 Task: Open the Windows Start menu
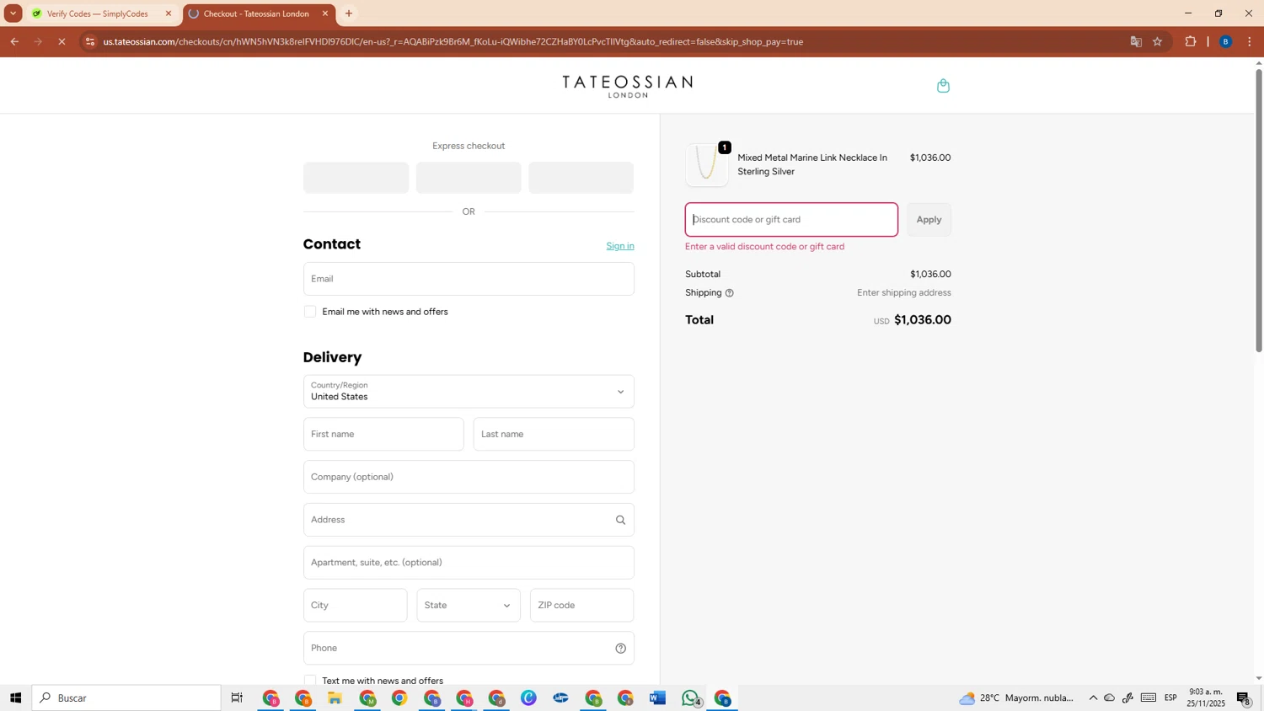click(x=15, y=698)
